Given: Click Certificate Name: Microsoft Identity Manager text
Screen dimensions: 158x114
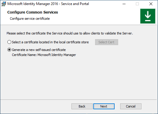Looking at the screenshot, I should (x=44, y=55).
